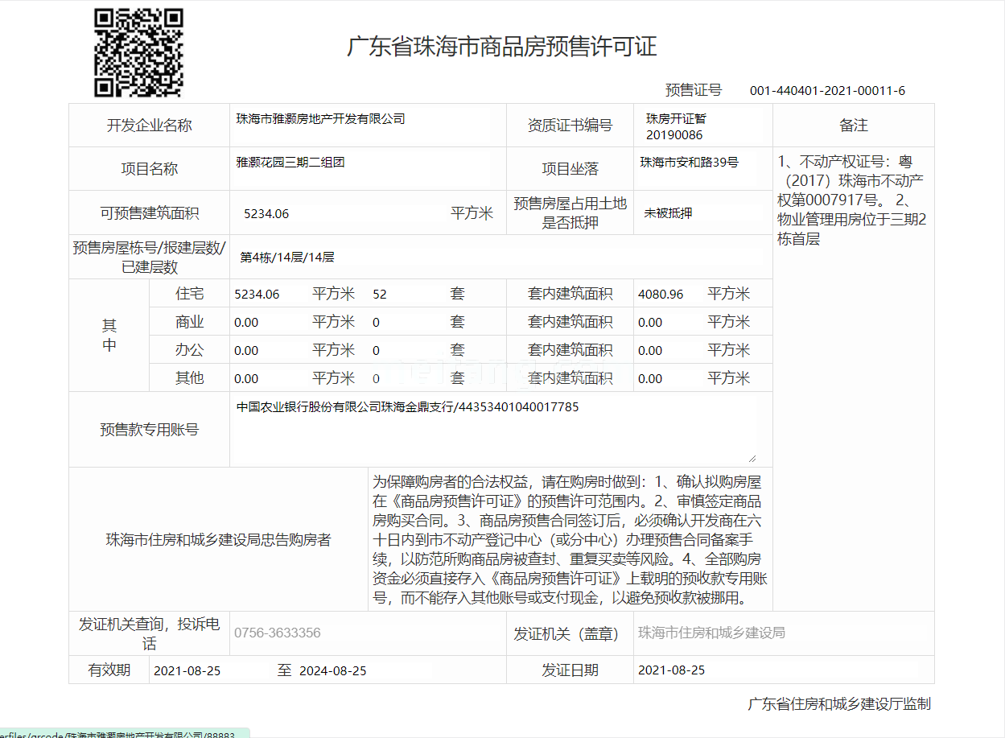This screenshot has width=1005, height=738.
Task: Click the pre-sale license number 001-440401-2021-00011-6
Action: 827,91
